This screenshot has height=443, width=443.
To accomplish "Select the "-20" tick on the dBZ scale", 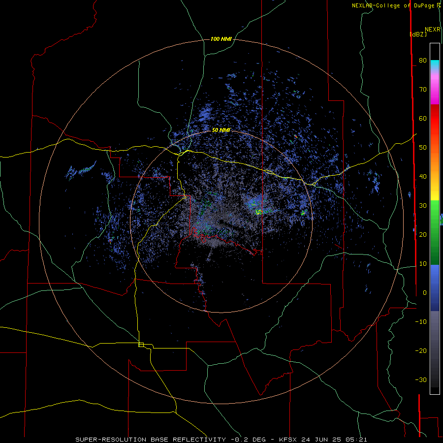I will 421,350.
